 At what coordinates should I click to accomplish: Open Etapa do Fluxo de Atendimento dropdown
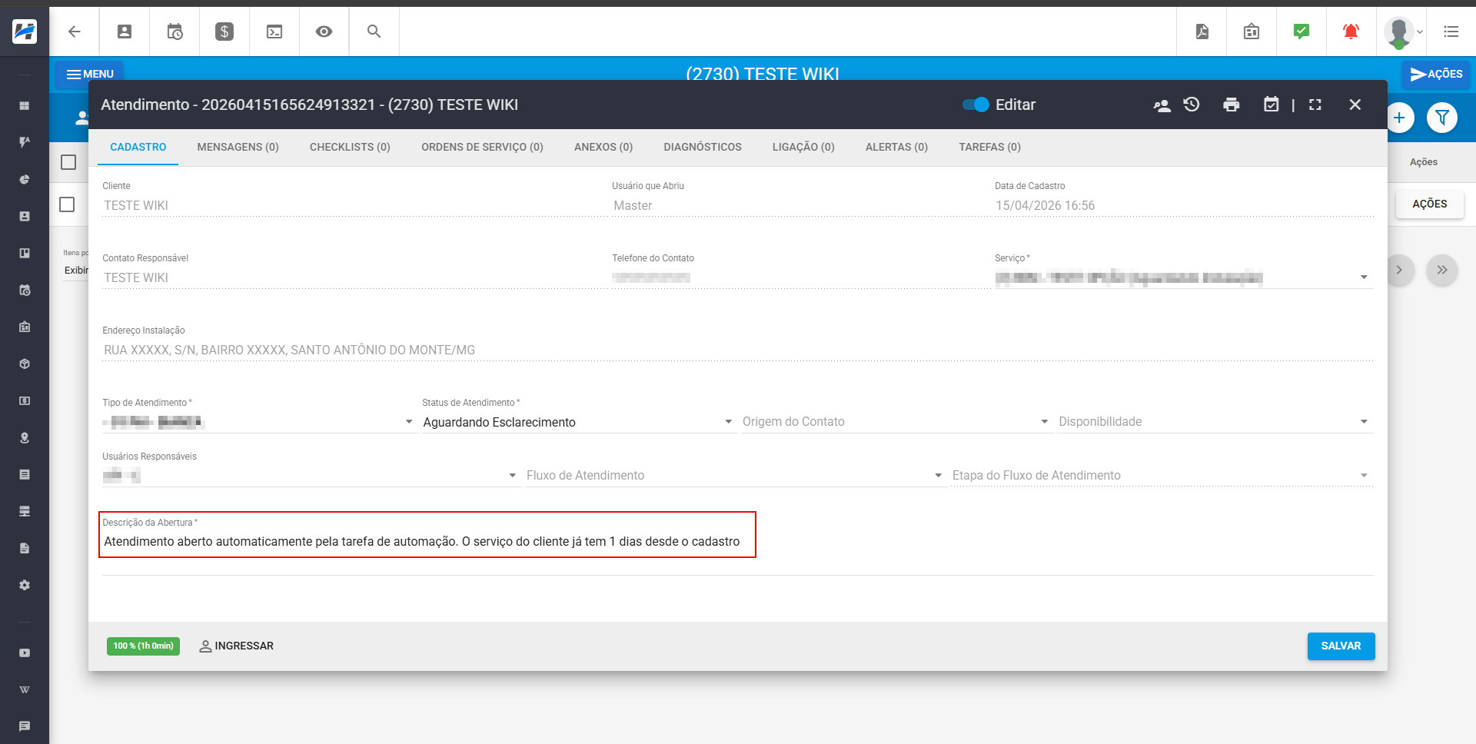[1162, 476]
